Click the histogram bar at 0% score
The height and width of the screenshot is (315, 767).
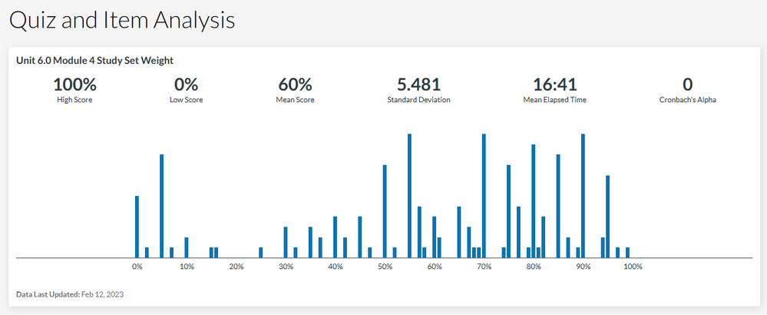point(137,227)
